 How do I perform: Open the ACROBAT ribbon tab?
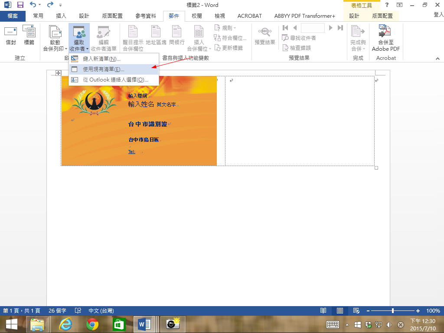249,16
